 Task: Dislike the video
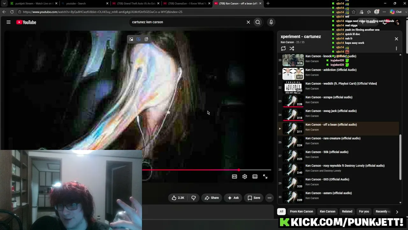193,198
